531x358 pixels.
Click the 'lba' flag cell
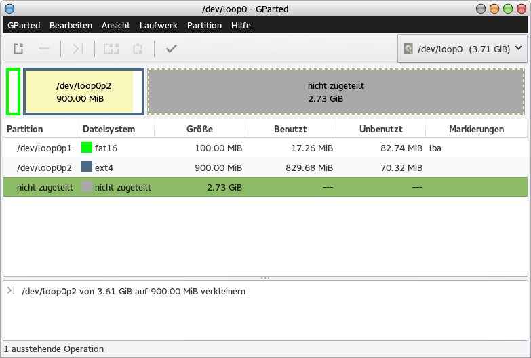coord(435,148)
